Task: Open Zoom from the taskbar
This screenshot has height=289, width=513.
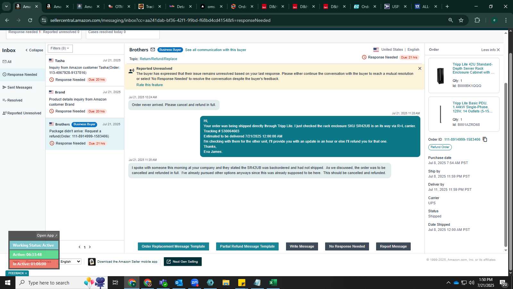Action: pyautogui.click(x=195, y=283)
